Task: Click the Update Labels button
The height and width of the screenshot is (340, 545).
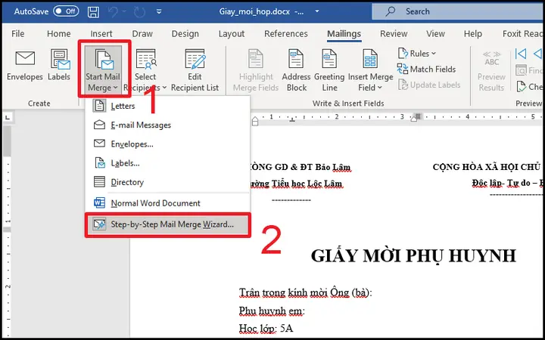Action: 429,85
